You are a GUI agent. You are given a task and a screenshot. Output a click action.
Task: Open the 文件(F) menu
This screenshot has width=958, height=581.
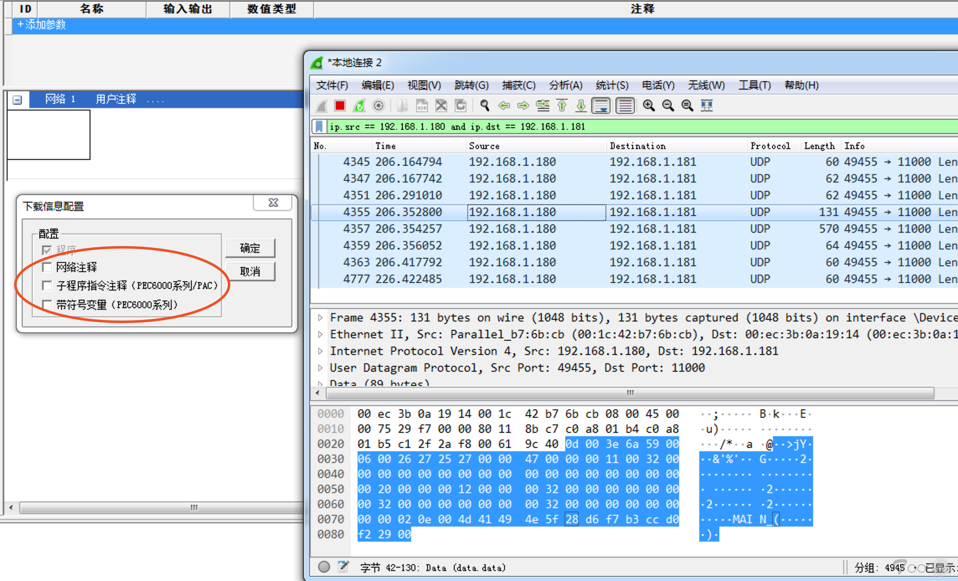tap(332, 85)
